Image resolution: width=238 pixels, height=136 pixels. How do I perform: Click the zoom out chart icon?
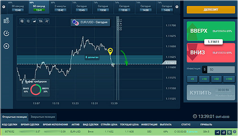28,21
